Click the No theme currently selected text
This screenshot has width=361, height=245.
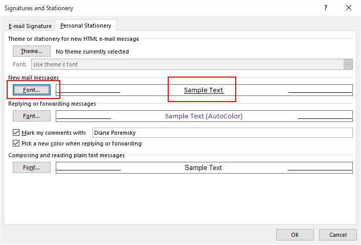[x=92, y=52]
